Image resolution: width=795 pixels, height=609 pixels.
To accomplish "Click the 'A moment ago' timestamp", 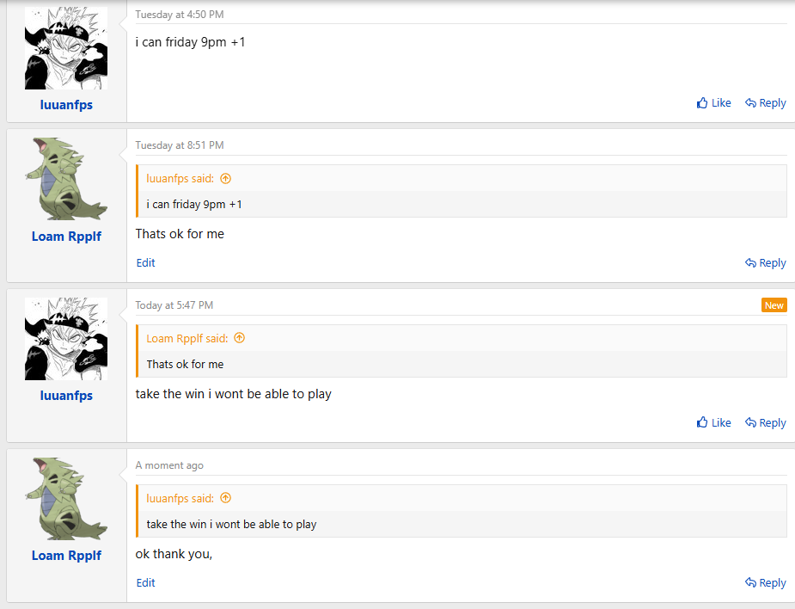I will coord(169,465).
